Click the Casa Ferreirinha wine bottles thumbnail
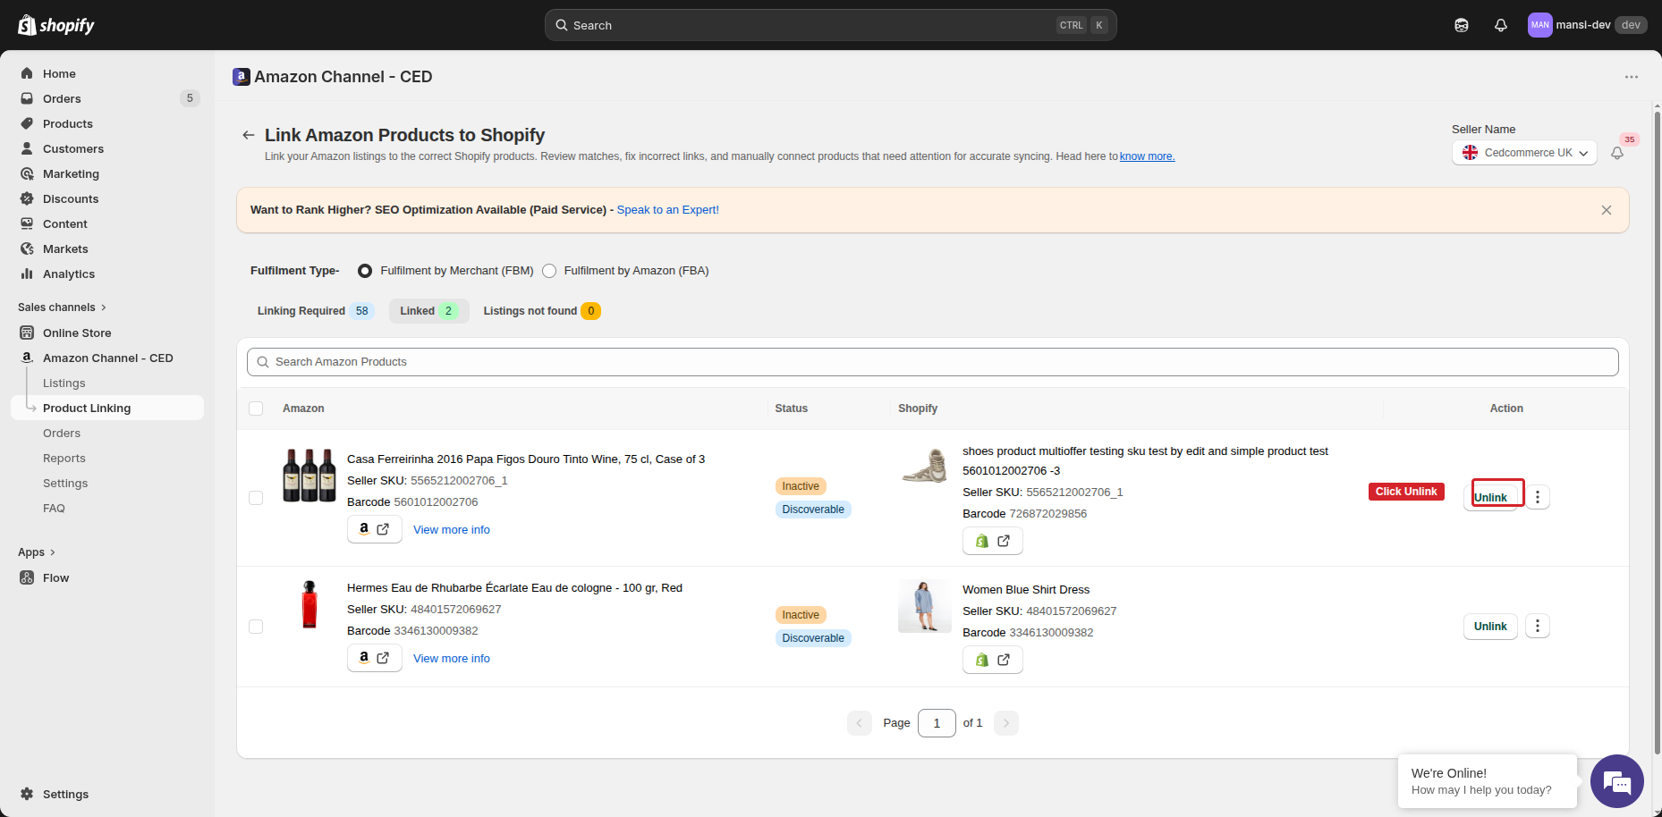 point(310,476)
